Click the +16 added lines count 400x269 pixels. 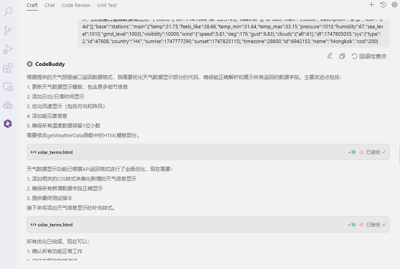tap(352, 225)
